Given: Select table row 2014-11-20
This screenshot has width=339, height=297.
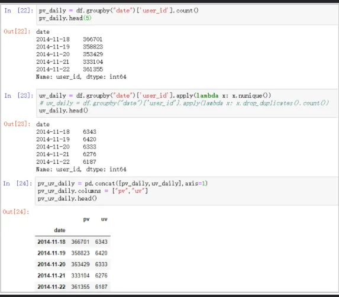Looking at the screenshot, I should pos(73,264).
